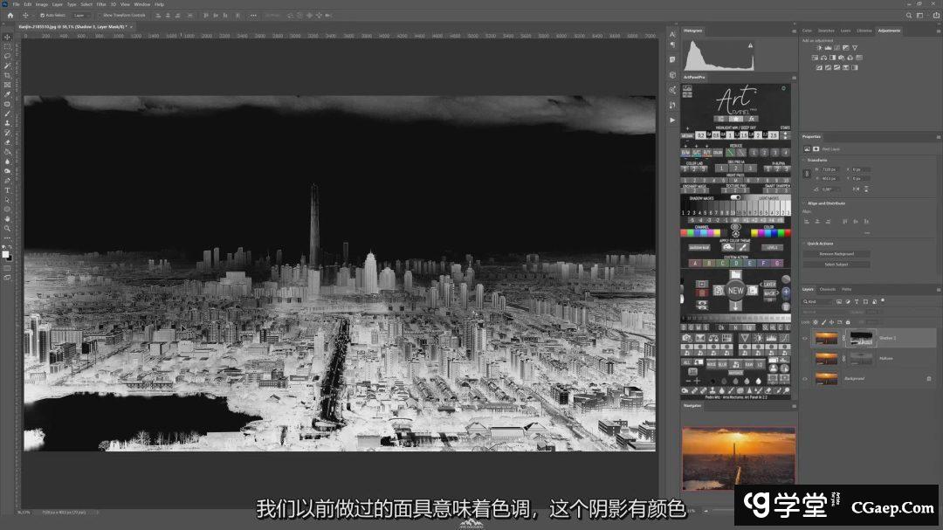This screenshot has height=530, width=943.
Task: Select the Hand tool
Action: 7,218
